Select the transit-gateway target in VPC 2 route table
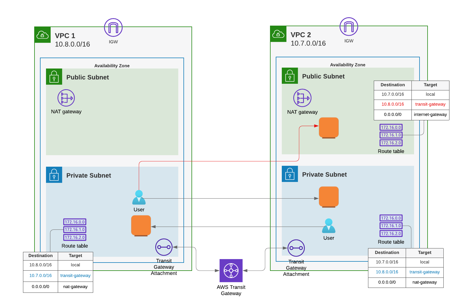 pos(425,272)
